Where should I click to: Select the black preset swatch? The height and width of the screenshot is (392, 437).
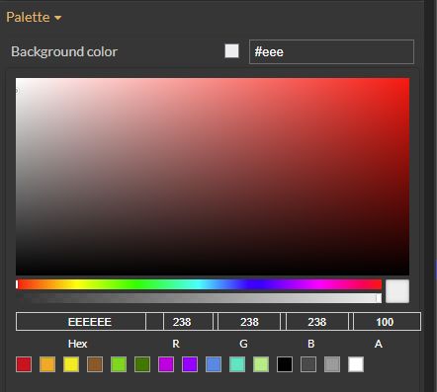pos(285,364)
